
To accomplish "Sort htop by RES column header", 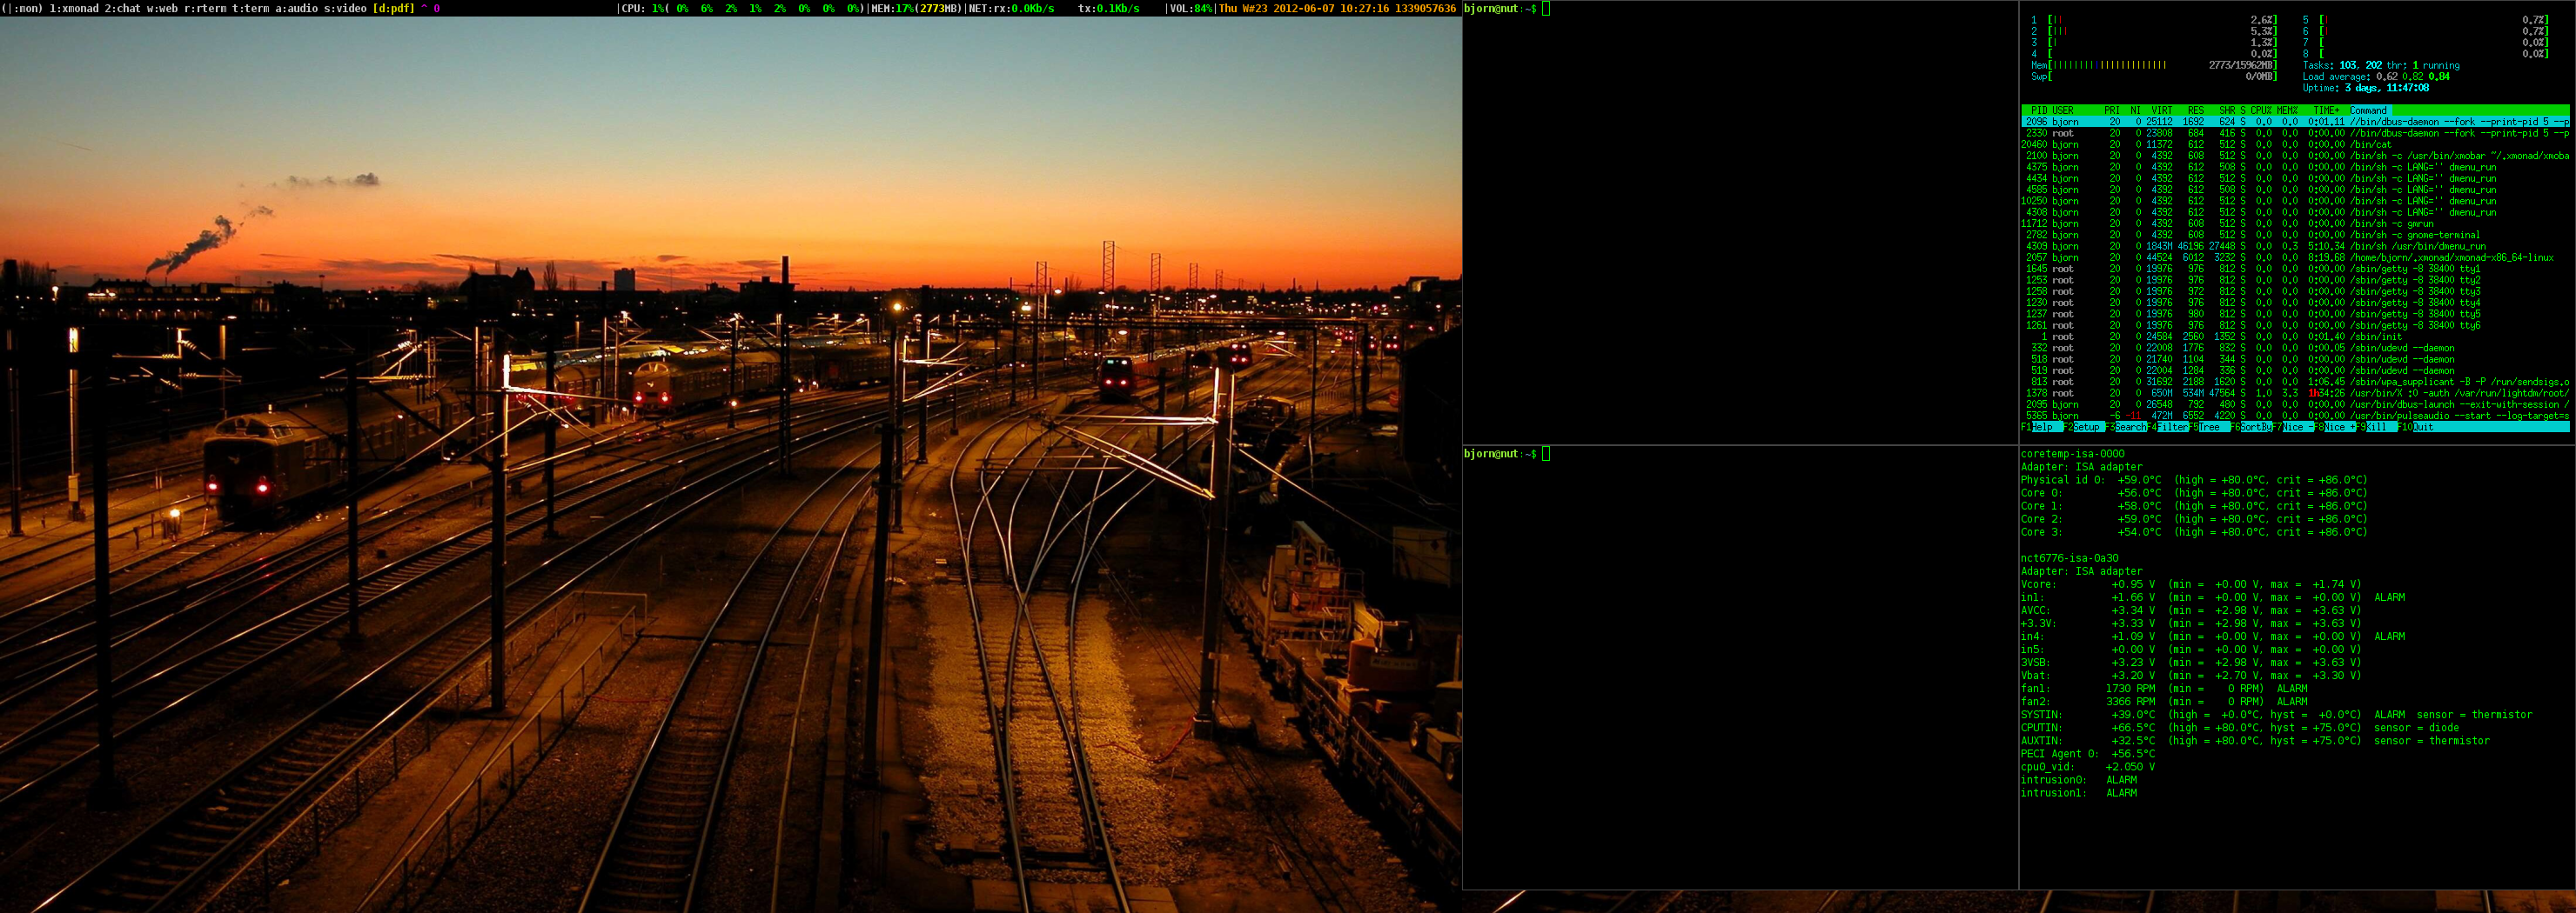I will point(2195,110).
